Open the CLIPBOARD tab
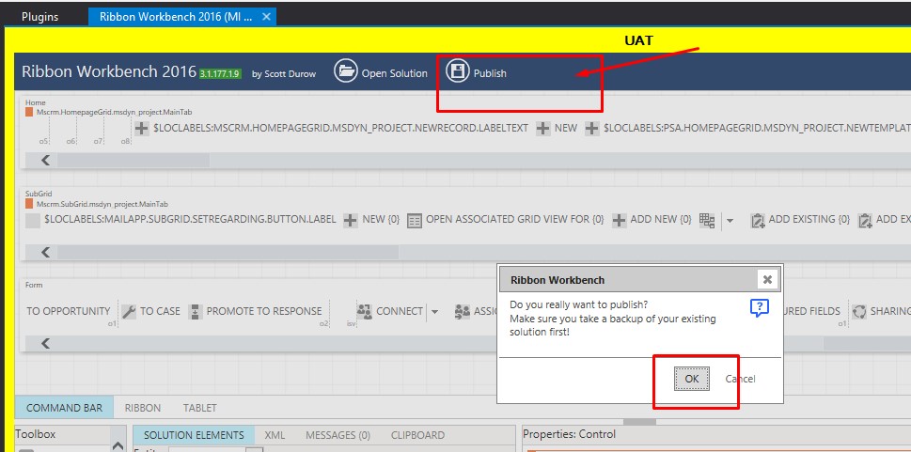 pyautogui.click(x=417, y=435)
